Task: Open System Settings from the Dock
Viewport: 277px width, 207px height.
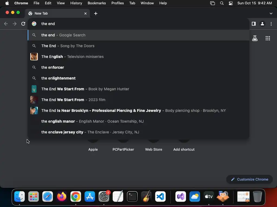Action: [104, 196]
